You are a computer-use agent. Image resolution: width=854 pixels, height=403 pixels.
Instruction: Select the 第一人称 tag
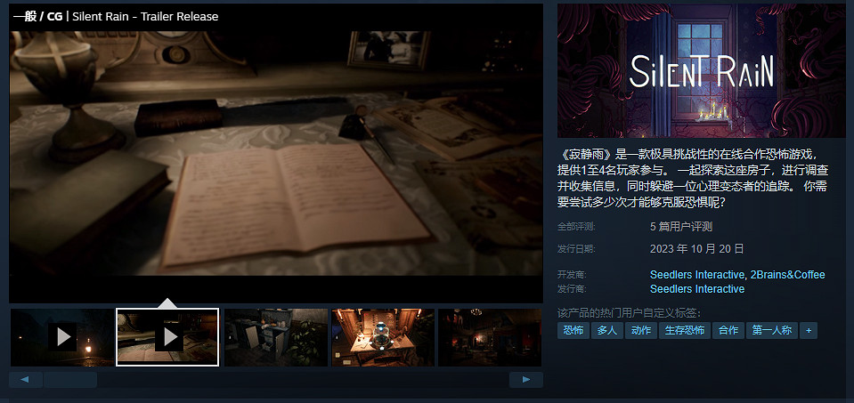pyautogui.click(x=772, y=330)
